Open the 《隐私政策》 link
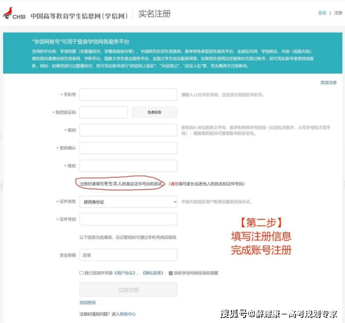345x323 pixels. [x=153, y=273]
